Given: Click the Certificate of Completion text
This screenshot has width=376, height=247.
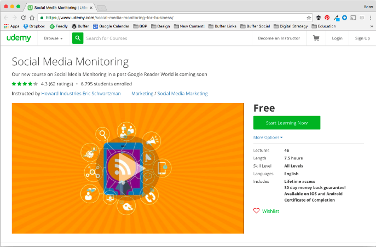Looking at the screenshot, I should click(x=309, y=200).
